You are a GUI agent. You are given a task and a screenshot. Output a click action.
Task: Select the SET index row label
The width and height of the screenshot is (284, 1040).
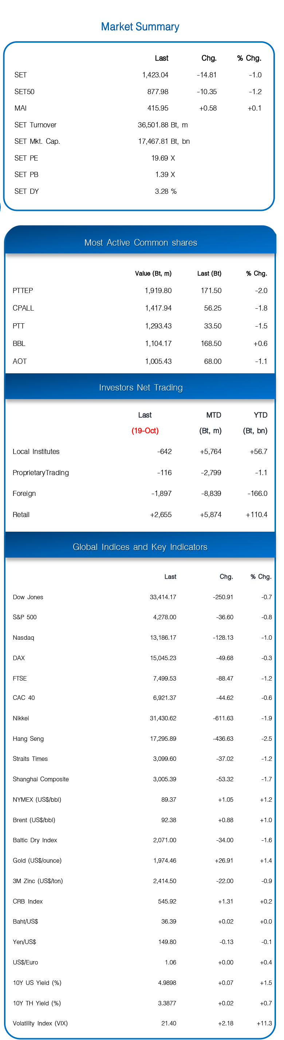(x=20, y=75)
